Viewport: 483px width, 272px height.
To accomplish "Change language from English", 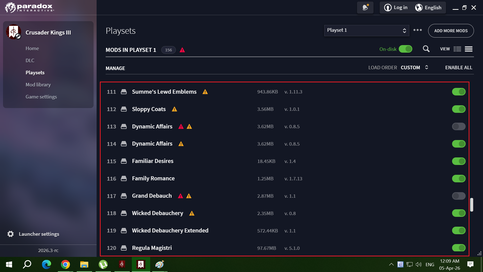I will (428, 8).
